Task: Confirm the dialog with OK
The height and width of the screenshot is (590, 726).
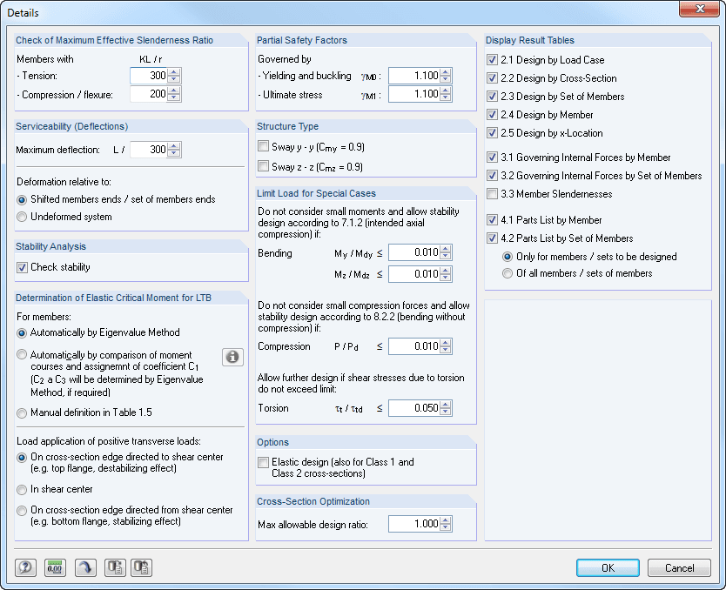Action: pos(607,567)
